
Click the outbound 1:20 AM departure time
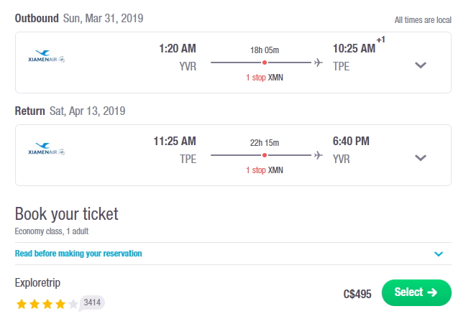[x=178, y=48]
